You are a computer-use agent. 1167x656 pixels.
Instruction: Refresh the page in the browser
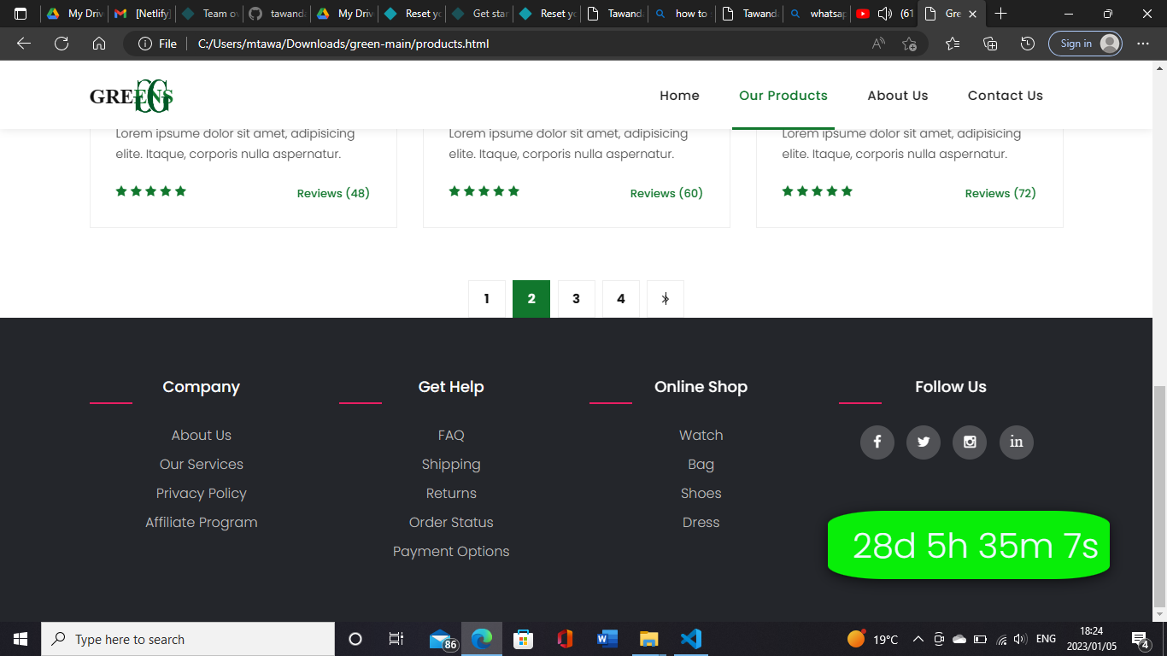pos(61,43)
